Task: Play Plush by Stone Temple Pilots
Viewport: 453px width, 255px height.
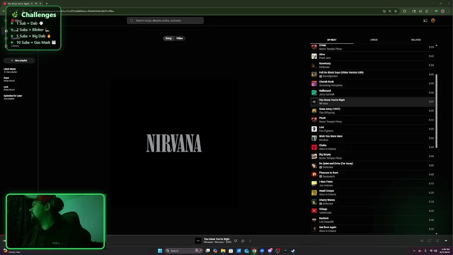Action: click(373, 120)
